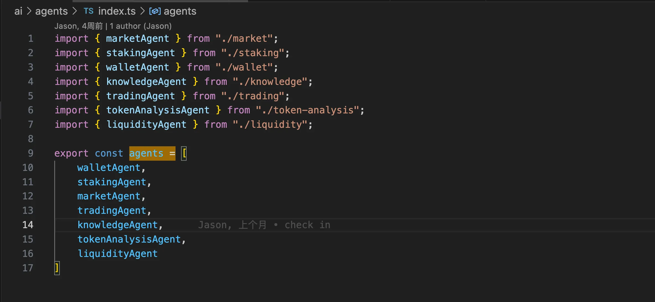Click line number 14 in the gutter
This screenshot has height=302, width=655.
pyautogui.click(x=28, y=225)
